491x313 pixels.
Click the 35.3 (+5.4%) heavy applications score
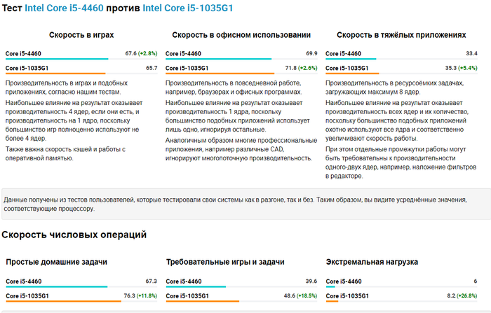click(x=462, y=68)
